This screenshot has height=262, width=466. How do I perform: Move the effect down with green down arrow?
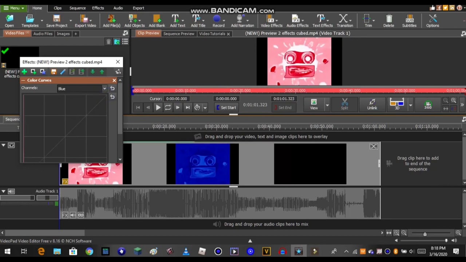point(92,72)
